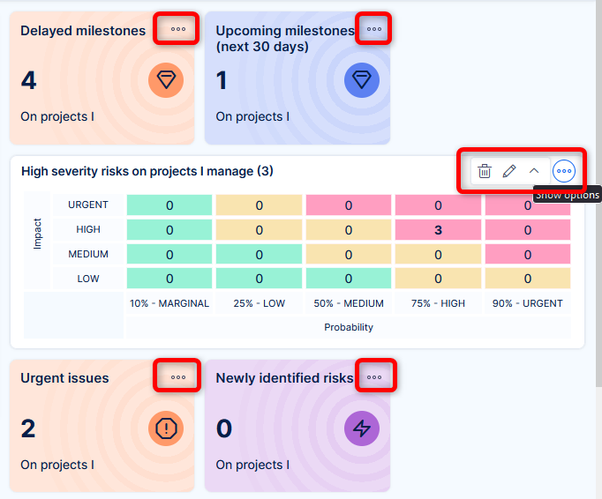Open the Delayed milestones count of 4
Screen dimensions: 602x499
click(29, 81)
